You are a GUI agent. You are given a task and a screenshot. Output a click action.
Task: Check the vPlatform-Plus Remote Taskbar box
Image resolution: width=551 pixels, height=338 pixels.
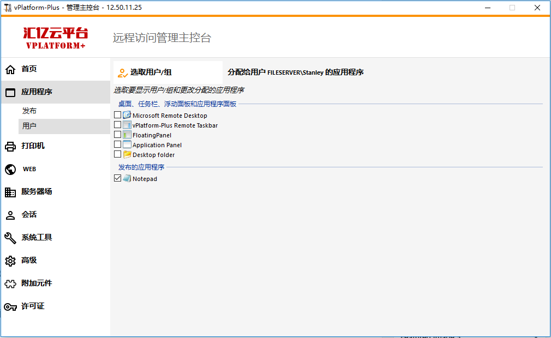coord(118,125)
